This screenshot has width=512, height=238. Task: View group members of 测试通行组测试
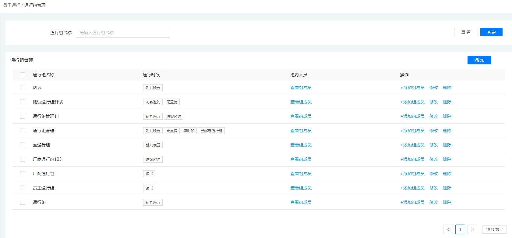coord(301,102)
